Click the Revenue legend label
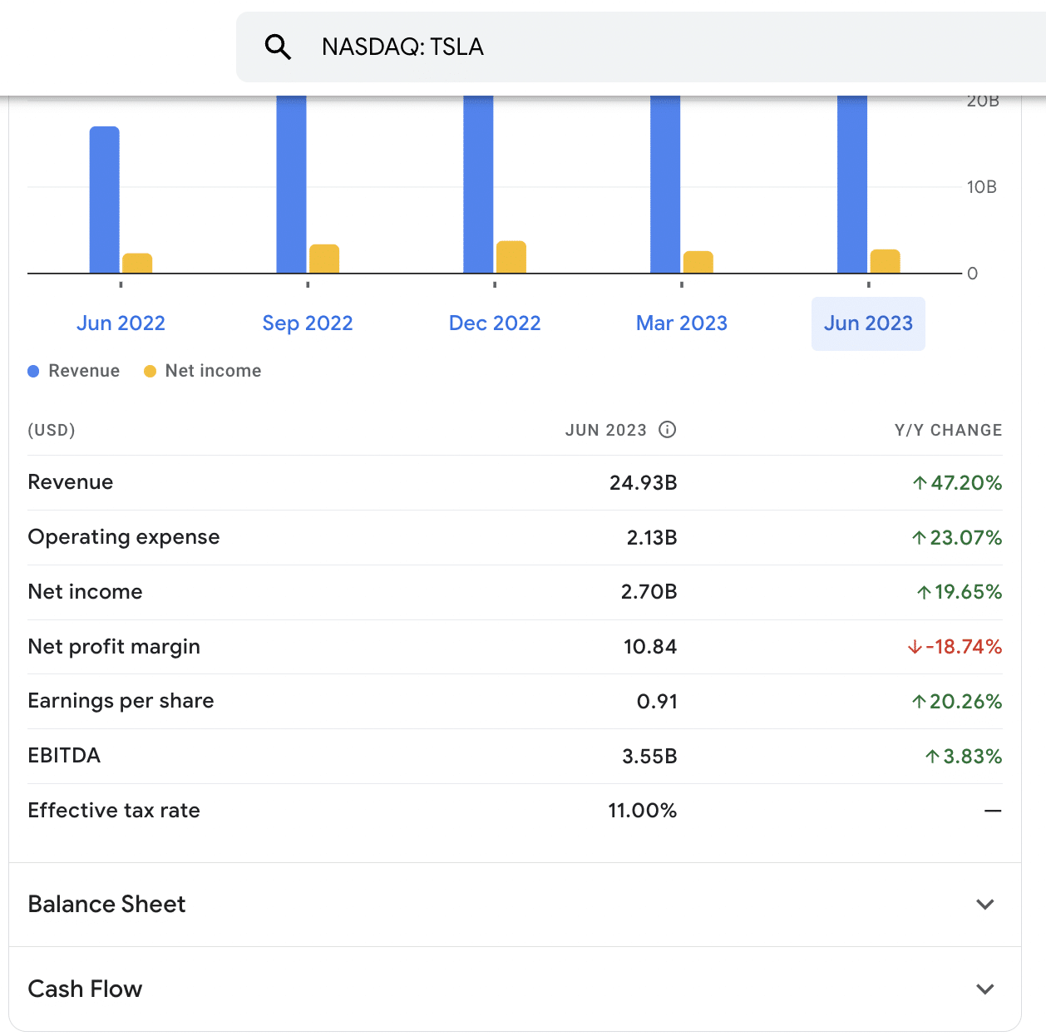This screenshot has width=1046, height=1036. [x=84, y=371]
